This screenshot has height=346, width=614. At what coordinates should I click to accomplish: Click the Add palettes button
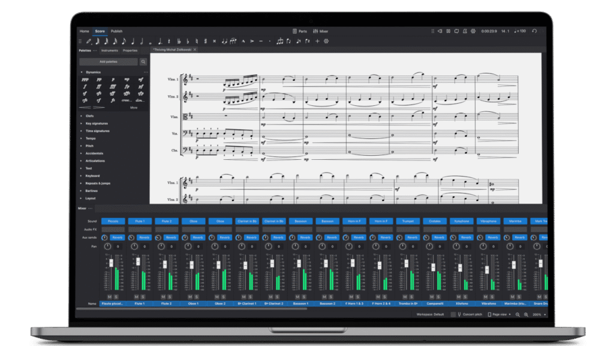click(108, 62)
